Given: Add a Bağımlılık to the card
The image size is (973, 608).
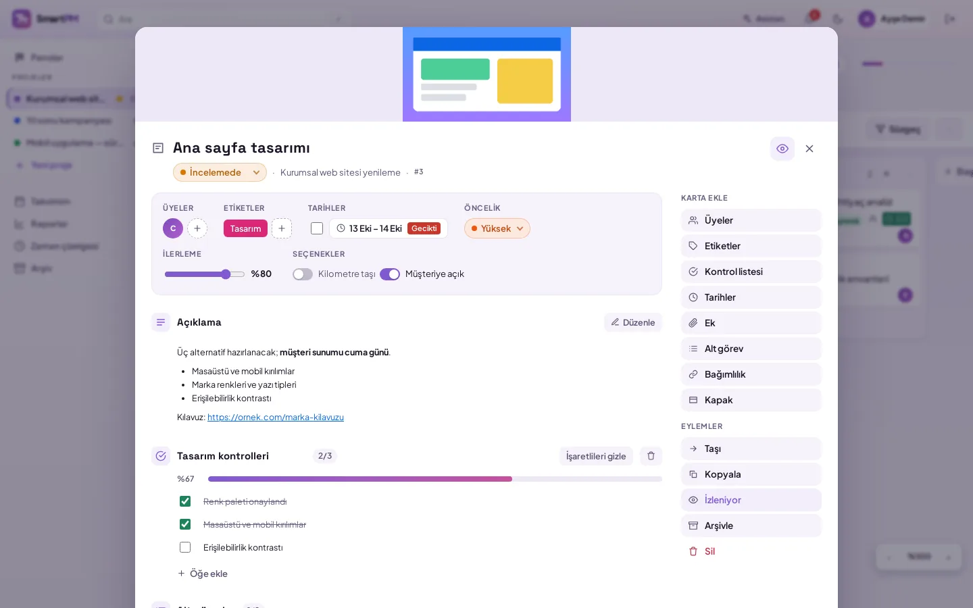Looking at the screenshot, I should pyautogui.click(x=751, y=374).
